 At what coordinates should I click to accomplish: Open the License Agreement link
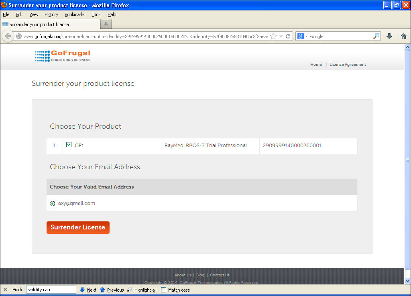point(348,65)
